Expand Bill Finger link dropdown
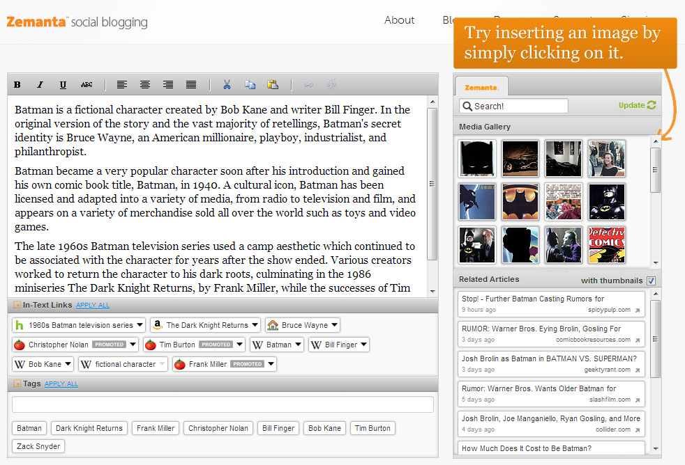685x465 pixels. [x=364, y=345]
